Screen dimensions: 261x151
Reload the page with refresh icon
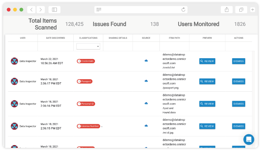[183, 10]
